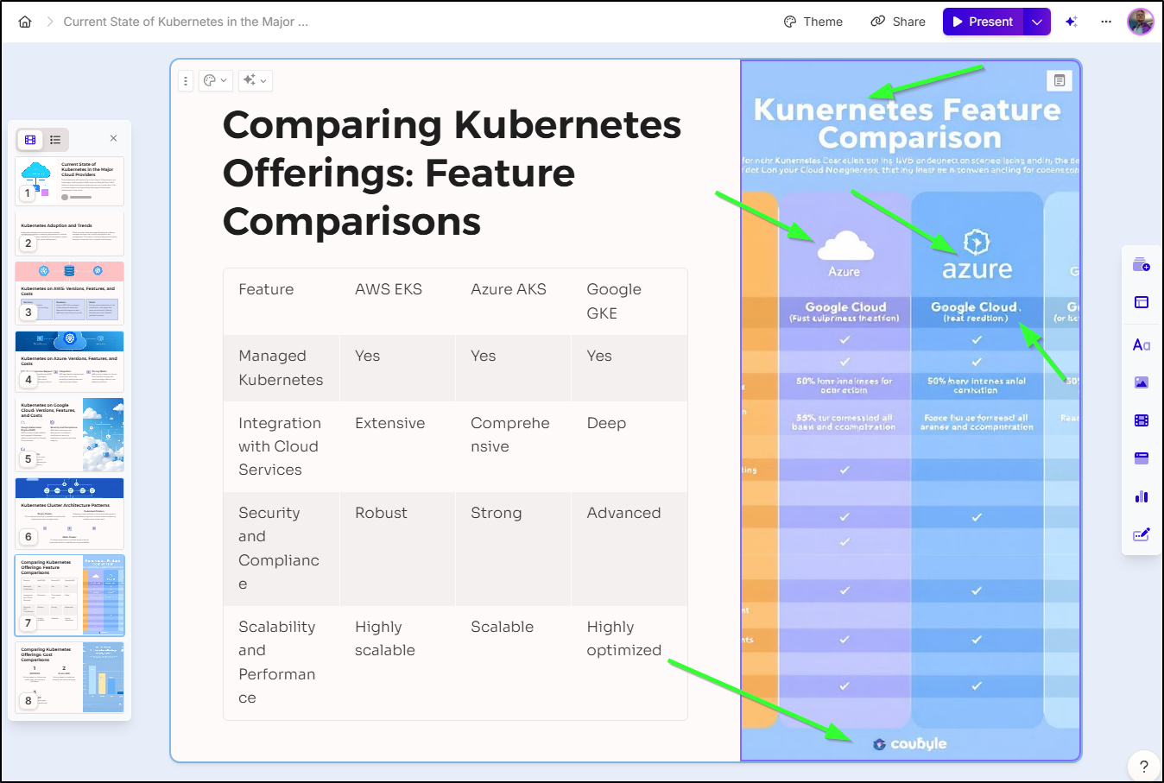Open card templates in the right sidebar

tap(1141, 264)
